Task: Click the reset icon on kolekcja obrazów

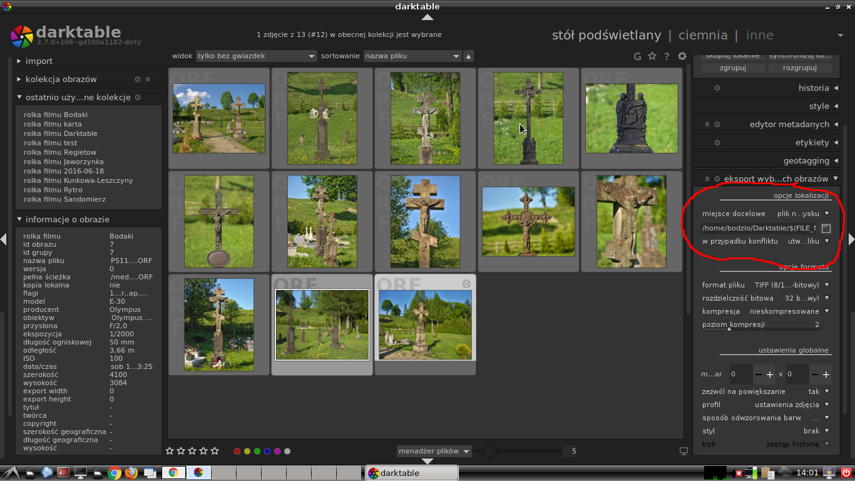Action: pyautogui.click(x=138, y=80)
